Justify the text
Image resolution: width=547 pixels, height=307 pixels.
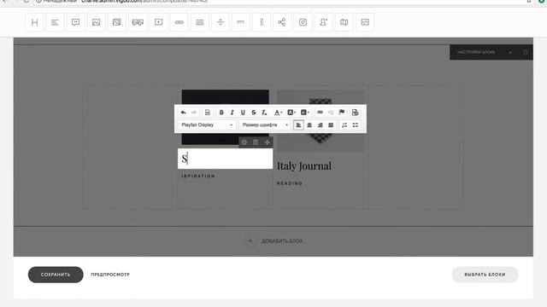331,125
